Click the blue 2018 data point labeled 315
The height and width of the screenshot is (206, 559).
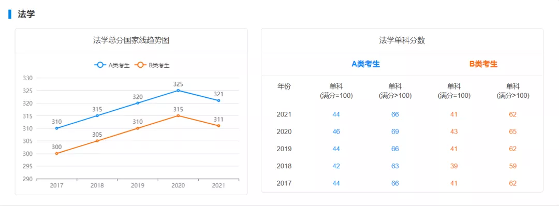tap(97, 115)
